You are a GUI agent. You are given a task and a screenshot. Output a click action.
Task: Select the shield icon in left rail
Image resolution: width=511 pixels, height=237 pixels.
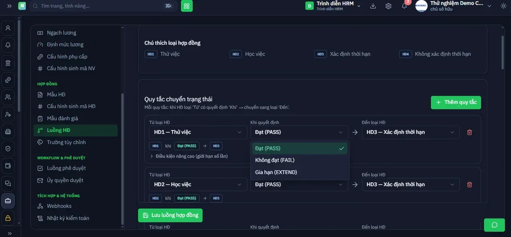tap(8, 148)
